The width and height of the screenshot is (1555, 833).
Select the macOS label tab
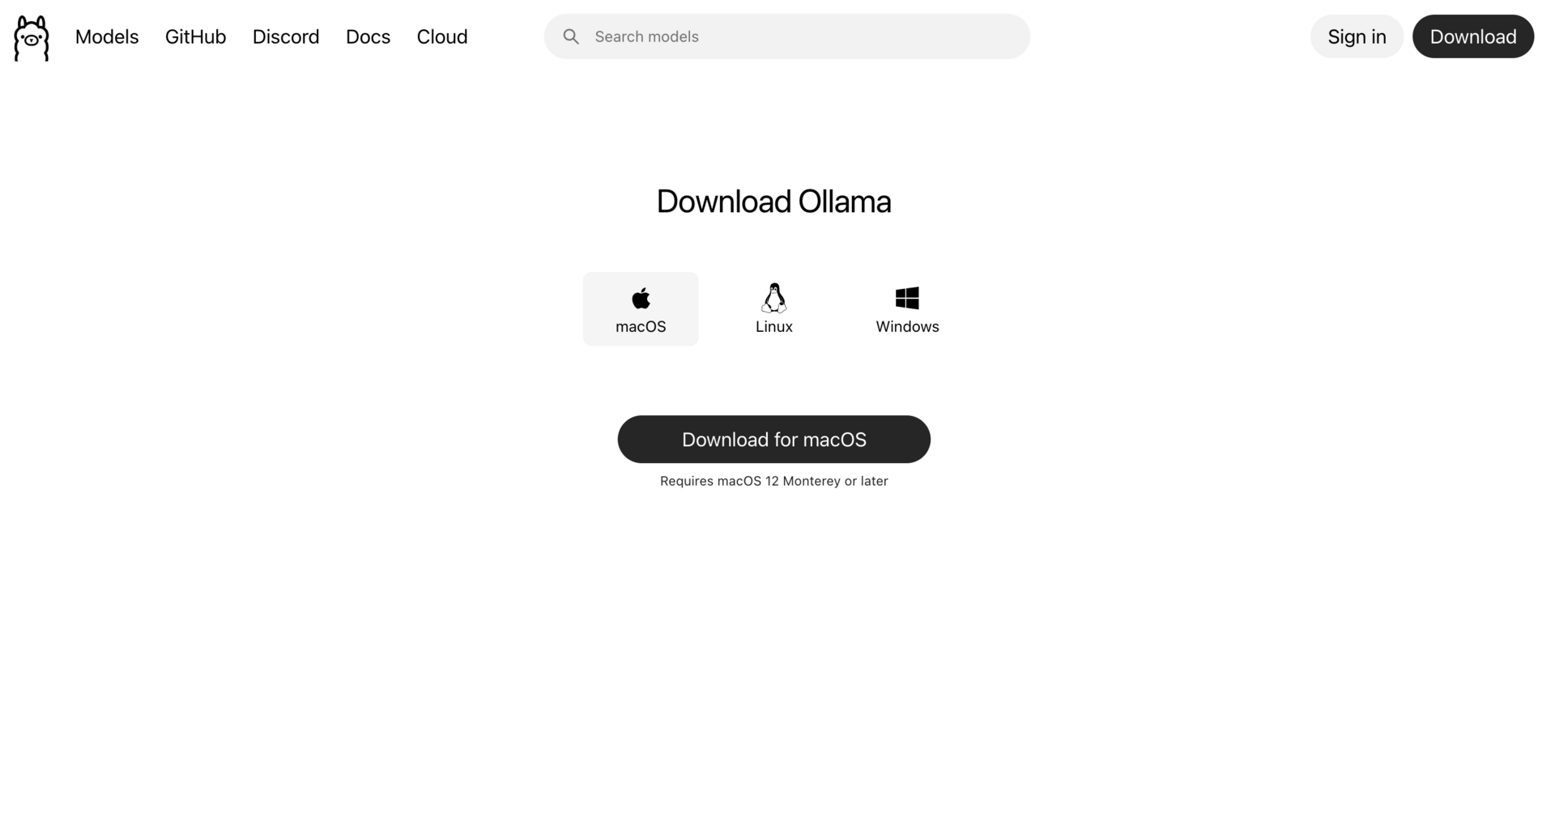coord(641,309)
